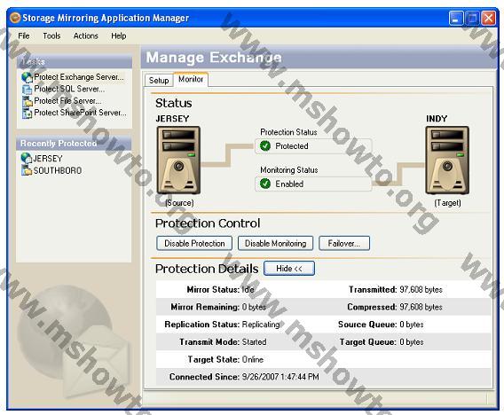
Task: Open the Tools menu
Action: click(x=51, y=35)
